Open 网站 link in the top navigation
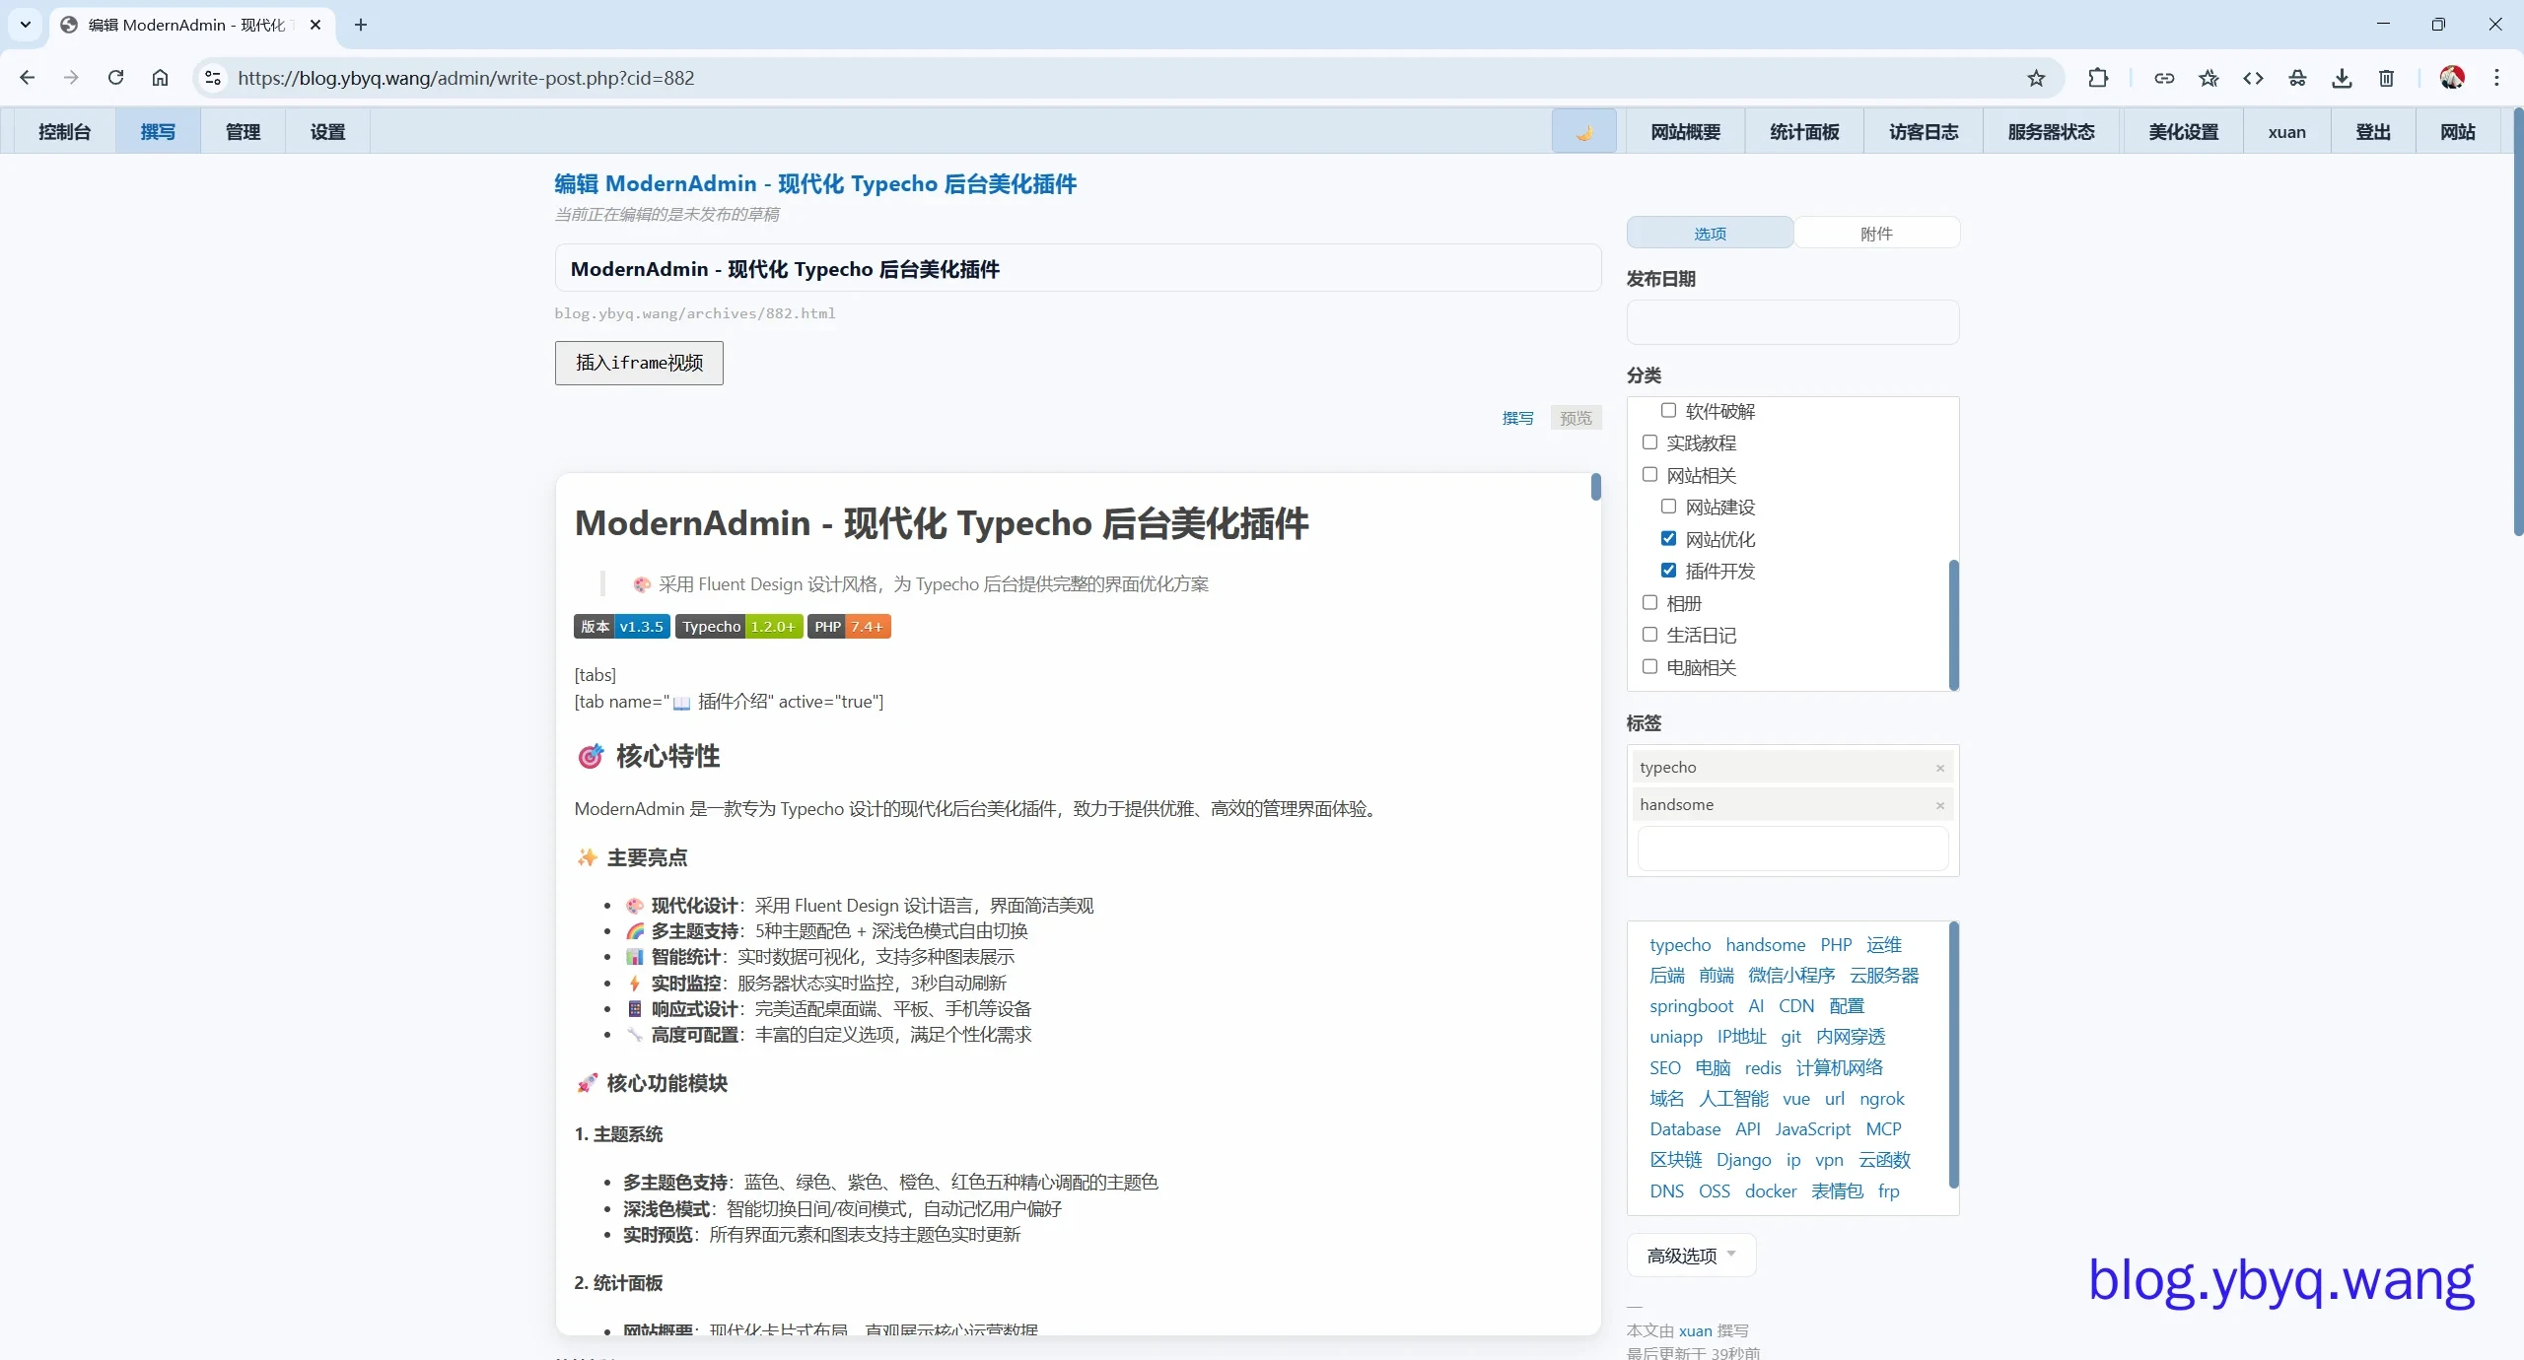Viewport: 2524px width, 1360px height. [x=2458, y=132]
